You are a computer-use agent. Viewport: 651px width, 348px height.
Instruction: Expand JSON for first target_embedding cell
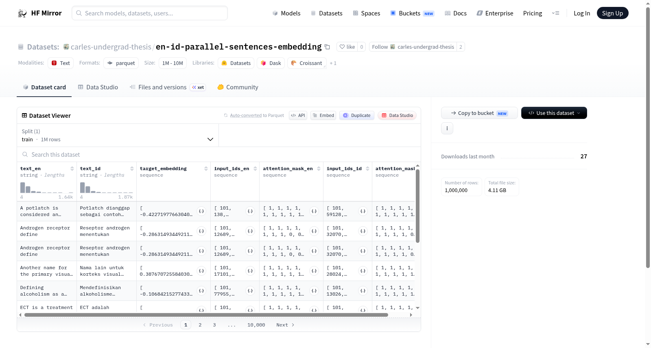click(201, 211)
